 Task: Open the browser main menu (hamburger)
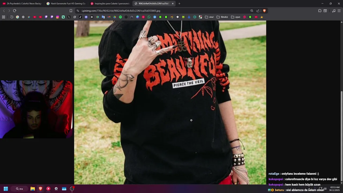339,11
